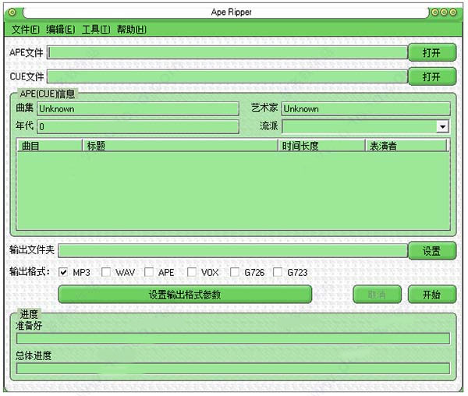
Task: Click the 表演者 column header
Action: [x=406, y=146]
